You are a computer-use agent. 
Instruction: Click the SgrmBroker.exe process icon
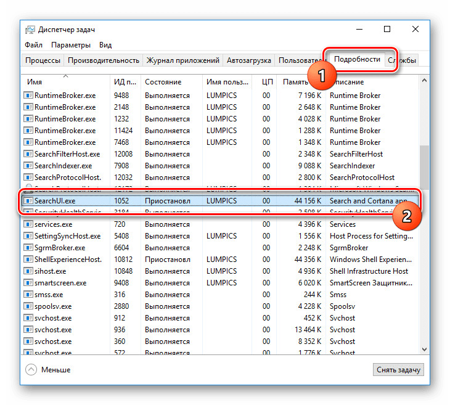28,248
